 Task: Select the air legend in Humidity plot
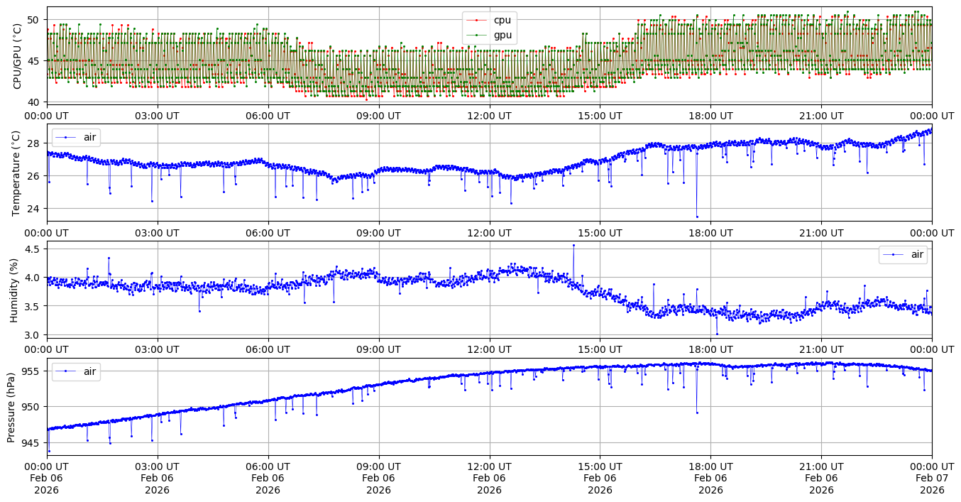point(903,254)
